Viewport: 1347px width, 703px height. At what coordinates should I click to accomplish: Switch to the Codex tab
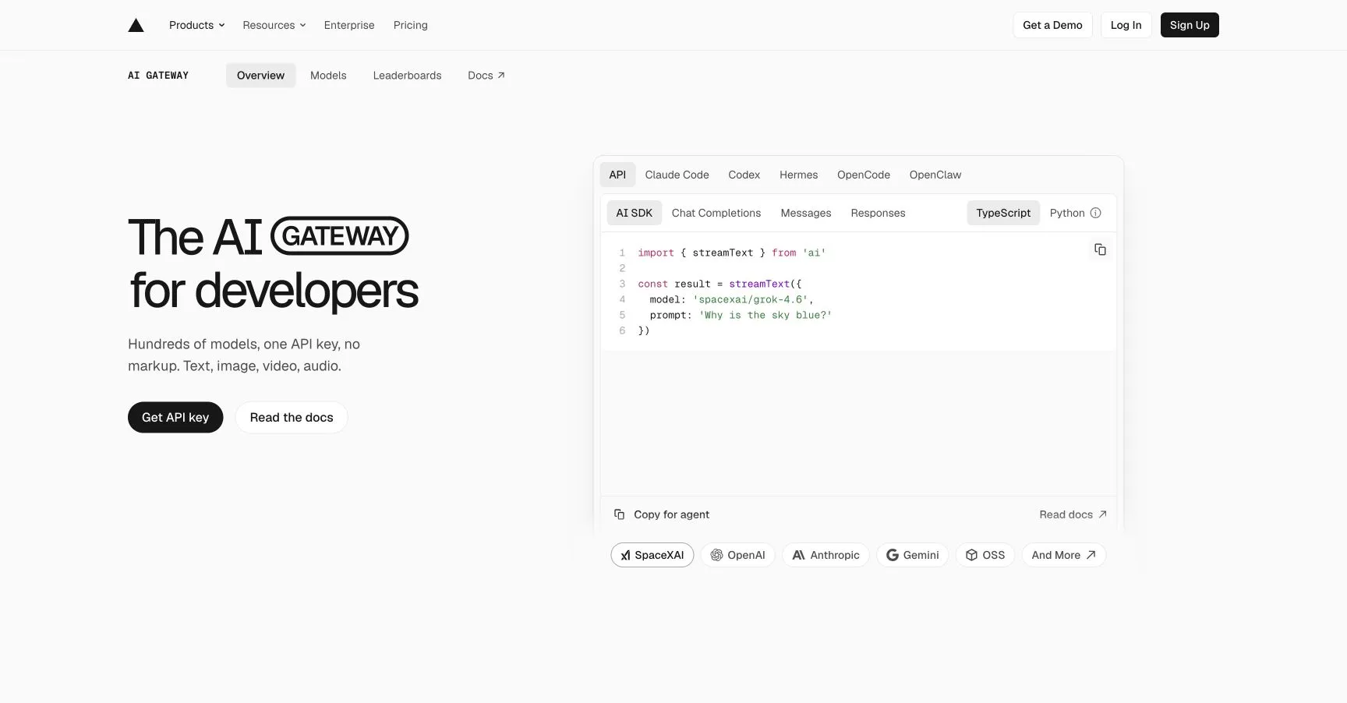[x=744, y=175]
